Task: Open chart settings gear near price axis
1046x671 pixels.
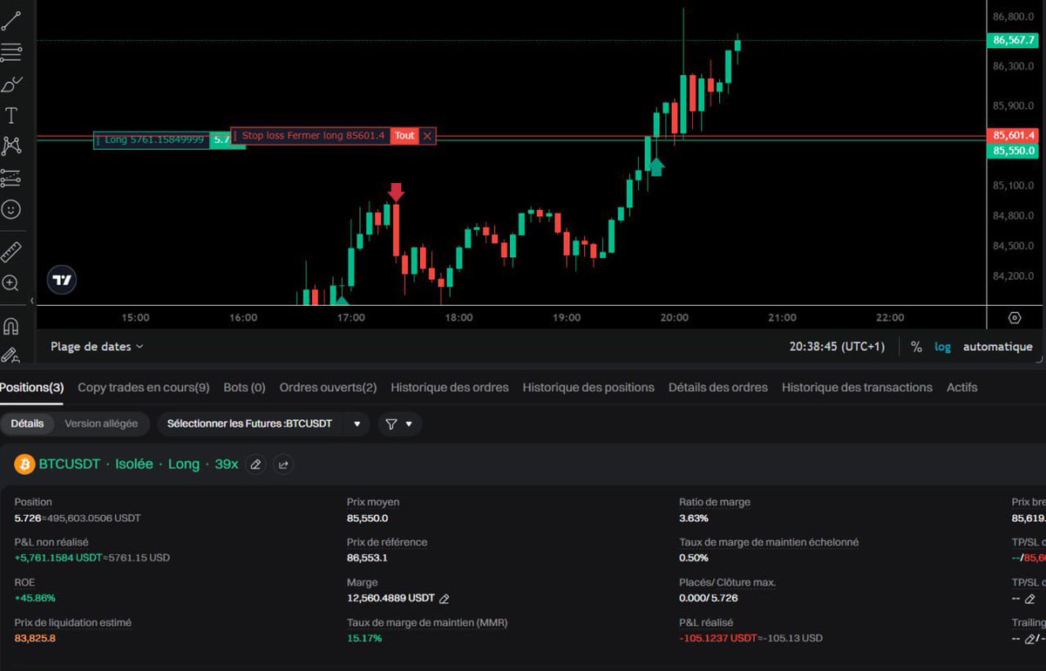Action: [x=1015, y=317]
